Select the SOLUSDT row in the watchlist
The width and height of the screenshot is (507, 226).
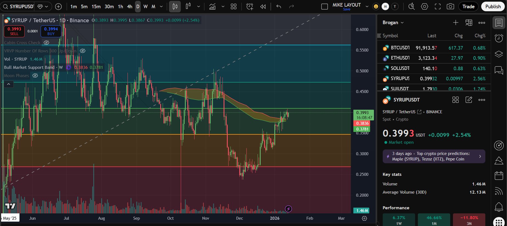[x=434, y=69]
